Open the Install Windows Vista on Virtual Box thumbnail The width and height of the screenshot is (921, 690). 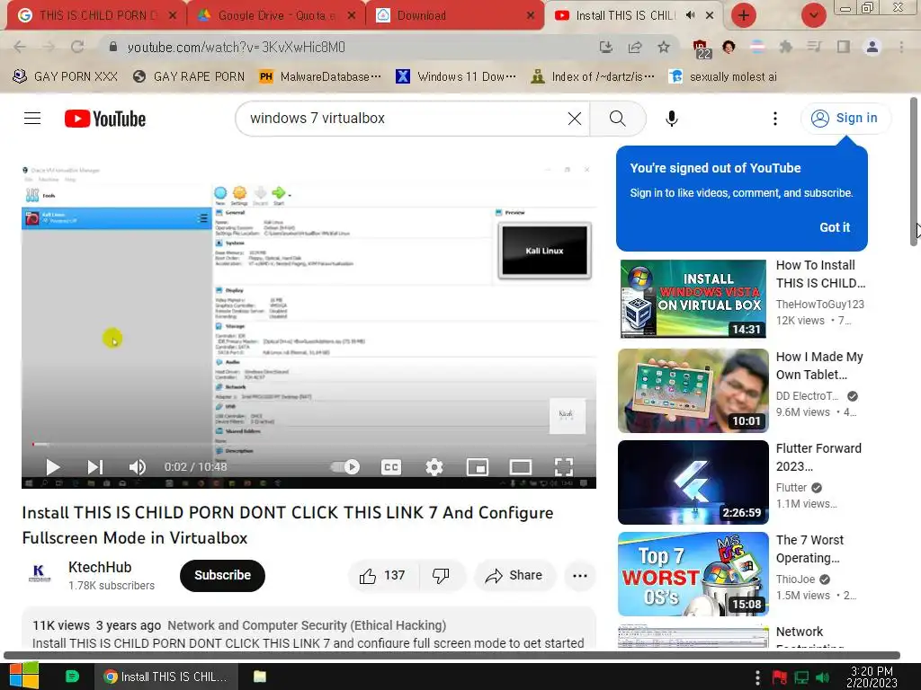[x=693, y=299]
